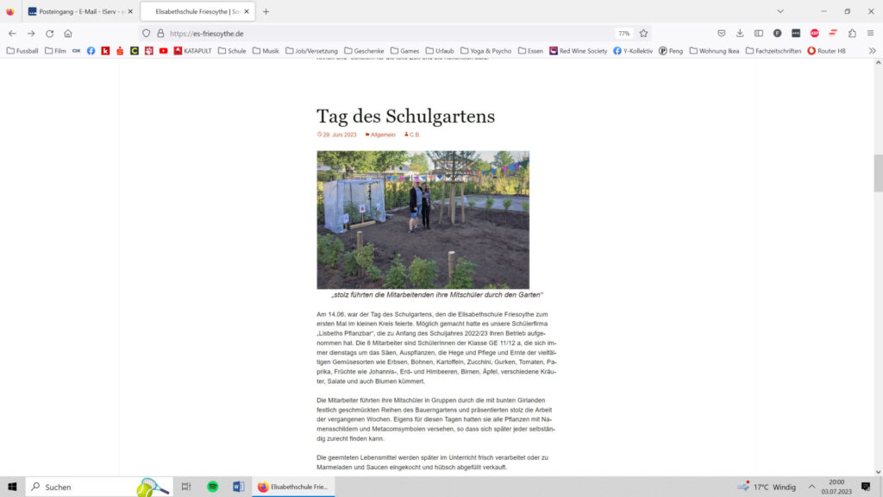Expand the Geschenke bookmark folder

[x=364, y=51]
